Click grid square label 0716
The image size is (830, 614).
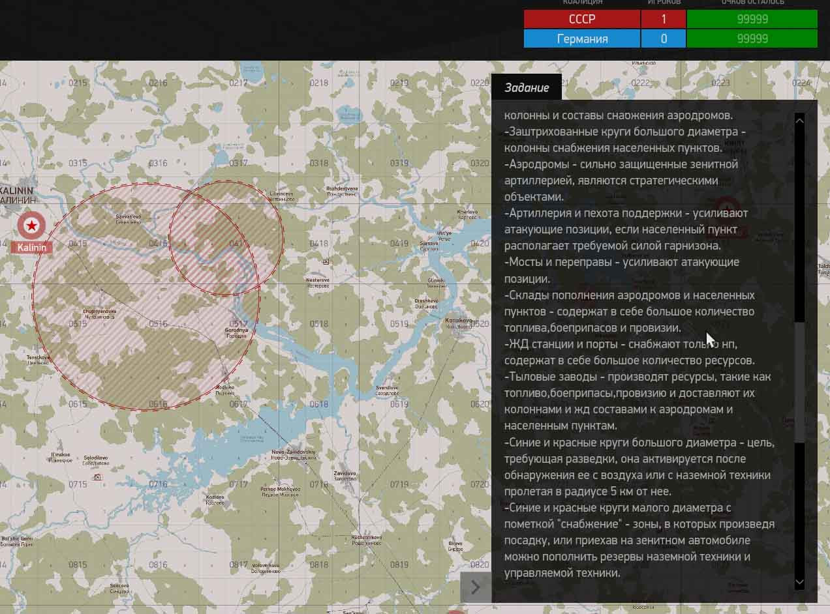158,484
